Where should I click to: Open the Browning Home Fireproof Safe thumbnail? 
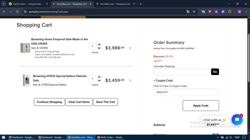pos(25,48)
